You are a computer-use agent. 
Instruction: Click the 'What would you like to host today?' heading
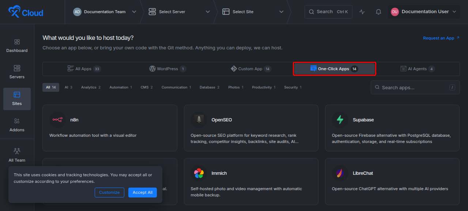coord(88,38)
